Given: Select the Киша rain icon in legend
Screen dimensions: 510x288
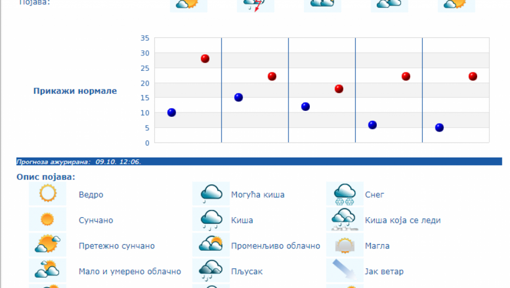Looking at the screenshot, I should click(211, 219).
